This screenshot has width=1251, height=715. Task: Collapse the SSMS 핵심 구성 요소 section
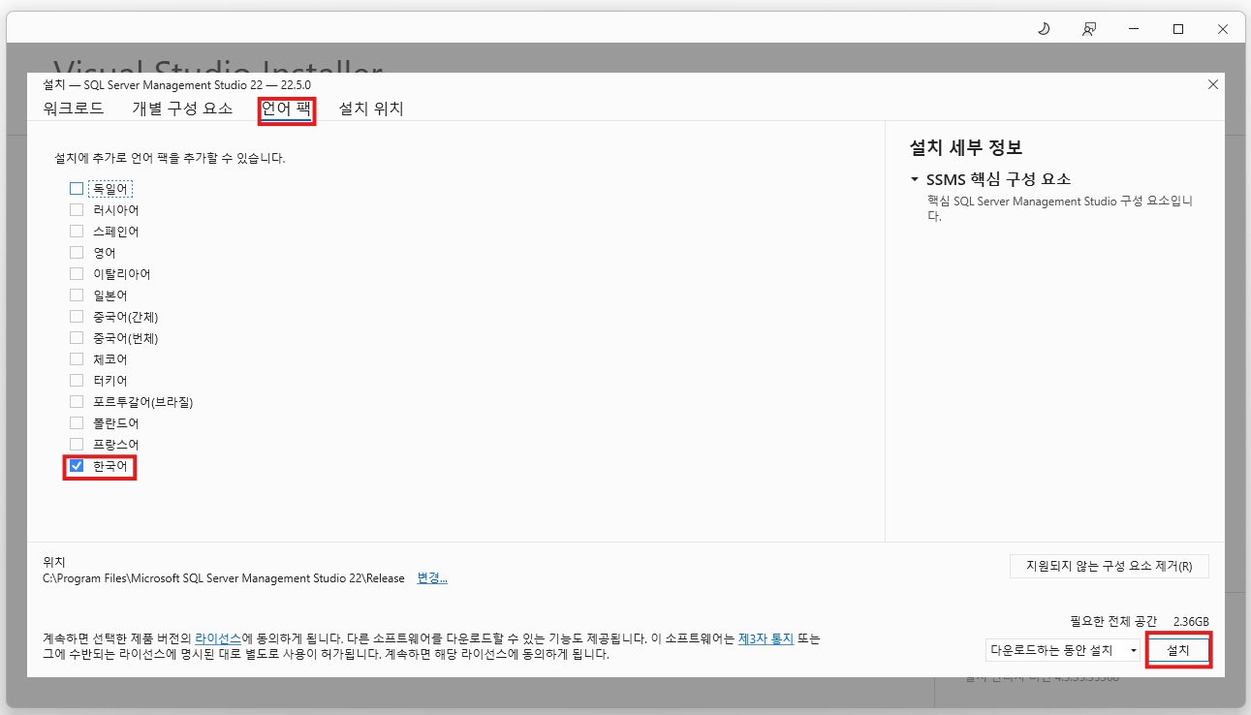click(x=915, y=179)
